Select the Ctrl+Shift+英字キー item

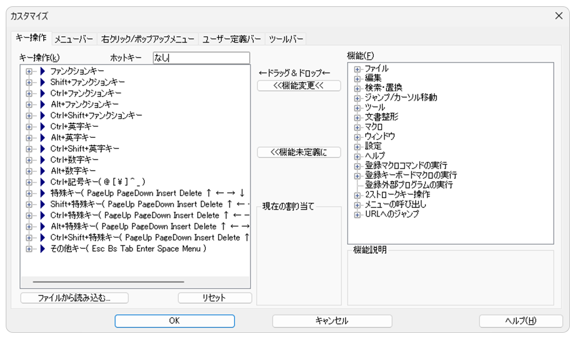(85, 148)
